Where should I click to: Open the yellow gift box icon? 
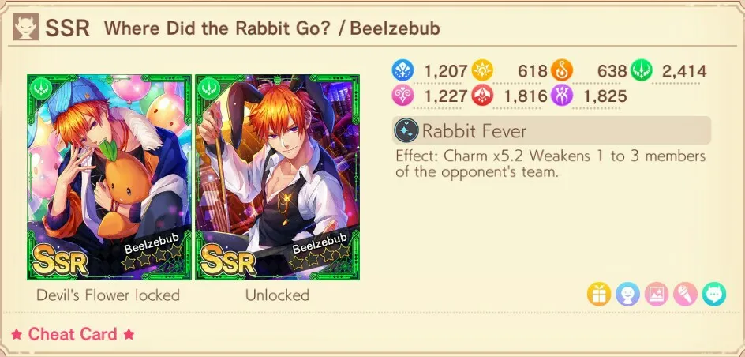[x=599, y=294]
